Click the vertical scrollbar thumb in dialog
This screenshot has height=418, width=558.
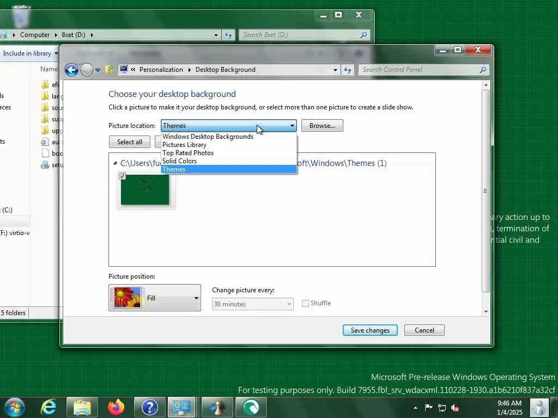coord(486,191)
